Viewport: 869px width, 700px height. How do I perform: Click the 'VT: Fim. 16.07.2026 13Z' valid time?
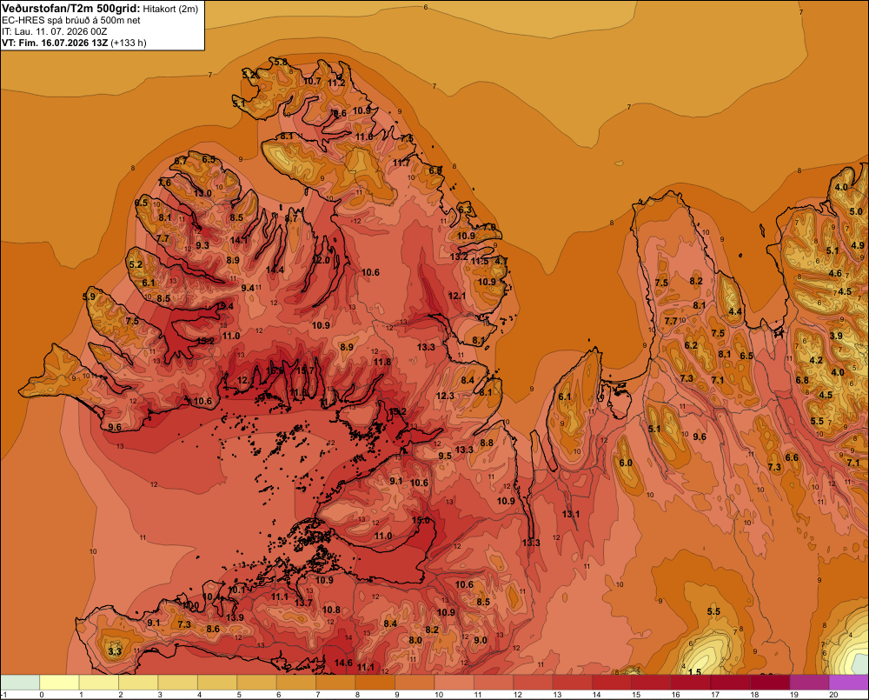(x=55, y=43)
